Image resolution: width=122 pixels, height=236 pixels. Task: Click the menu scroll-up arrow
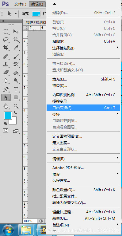54,4
